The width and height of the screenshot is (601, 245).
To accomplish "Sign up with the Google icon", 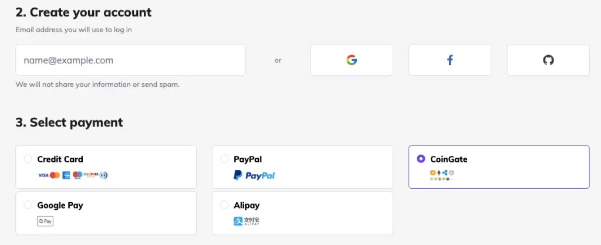I will 352,60.
